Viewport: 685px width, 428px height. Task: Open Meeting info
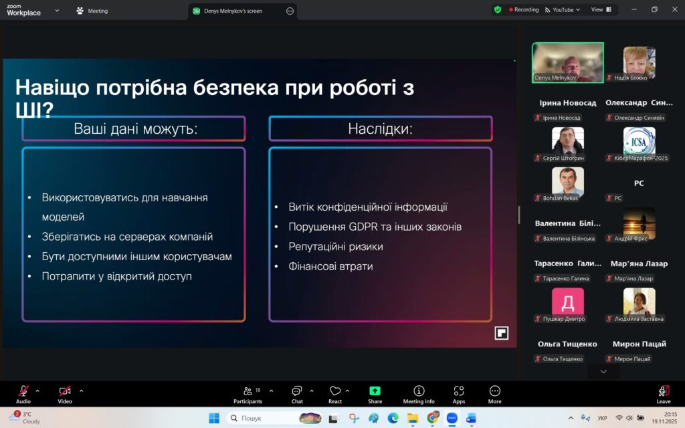pyautogui.click(x=419, y=393)
